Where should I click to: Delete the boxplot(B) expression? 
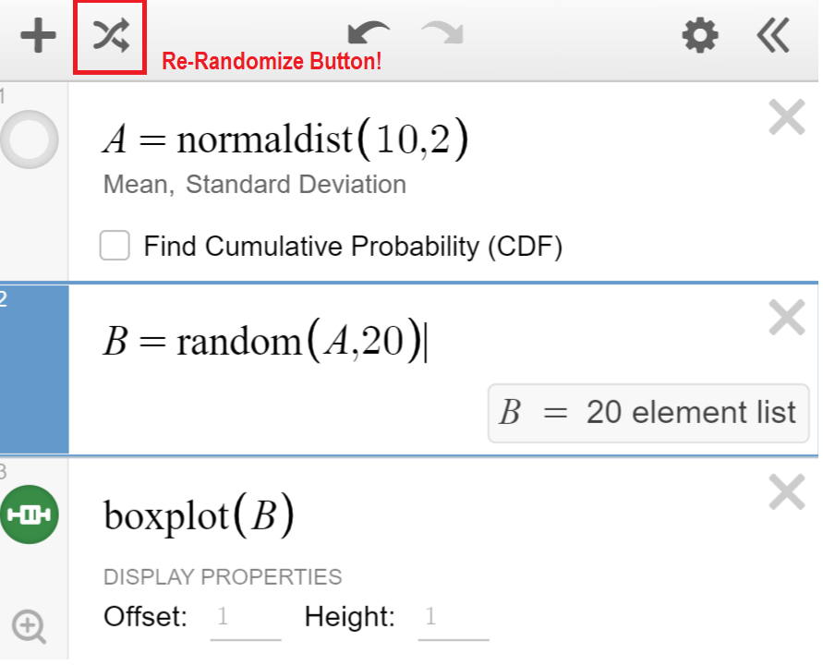coord(787,492)
